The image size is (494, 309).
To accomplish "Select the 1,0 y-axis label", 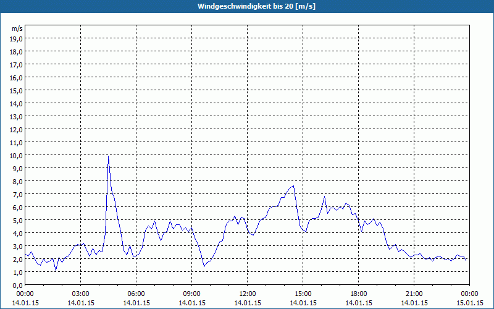I will point(18,272).
